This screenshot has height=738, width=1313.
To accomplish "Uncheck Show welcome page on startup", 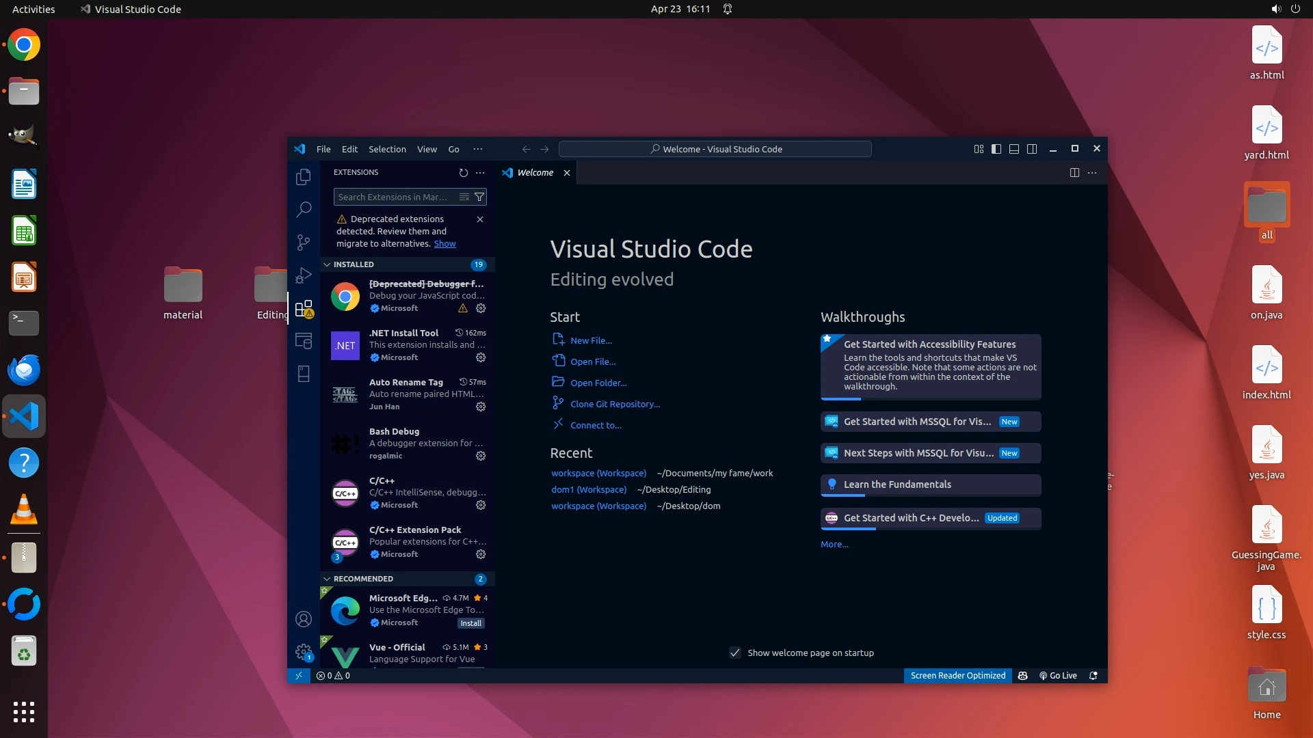I will (x=735, y=653).
